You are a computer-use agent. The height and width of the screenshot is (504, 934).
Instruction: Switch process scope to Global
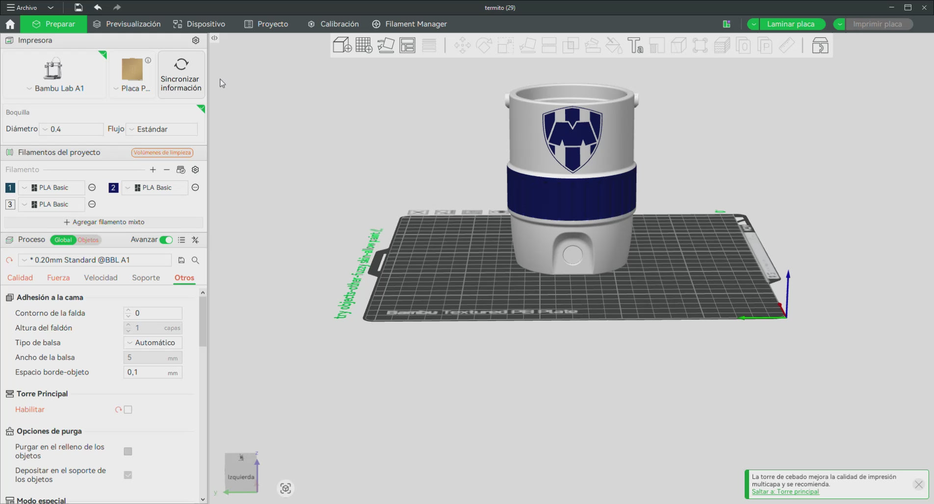coord(63,240)
